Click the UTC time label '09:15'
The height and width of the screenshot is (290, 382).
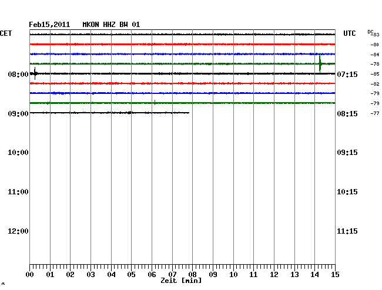[347, 153]
